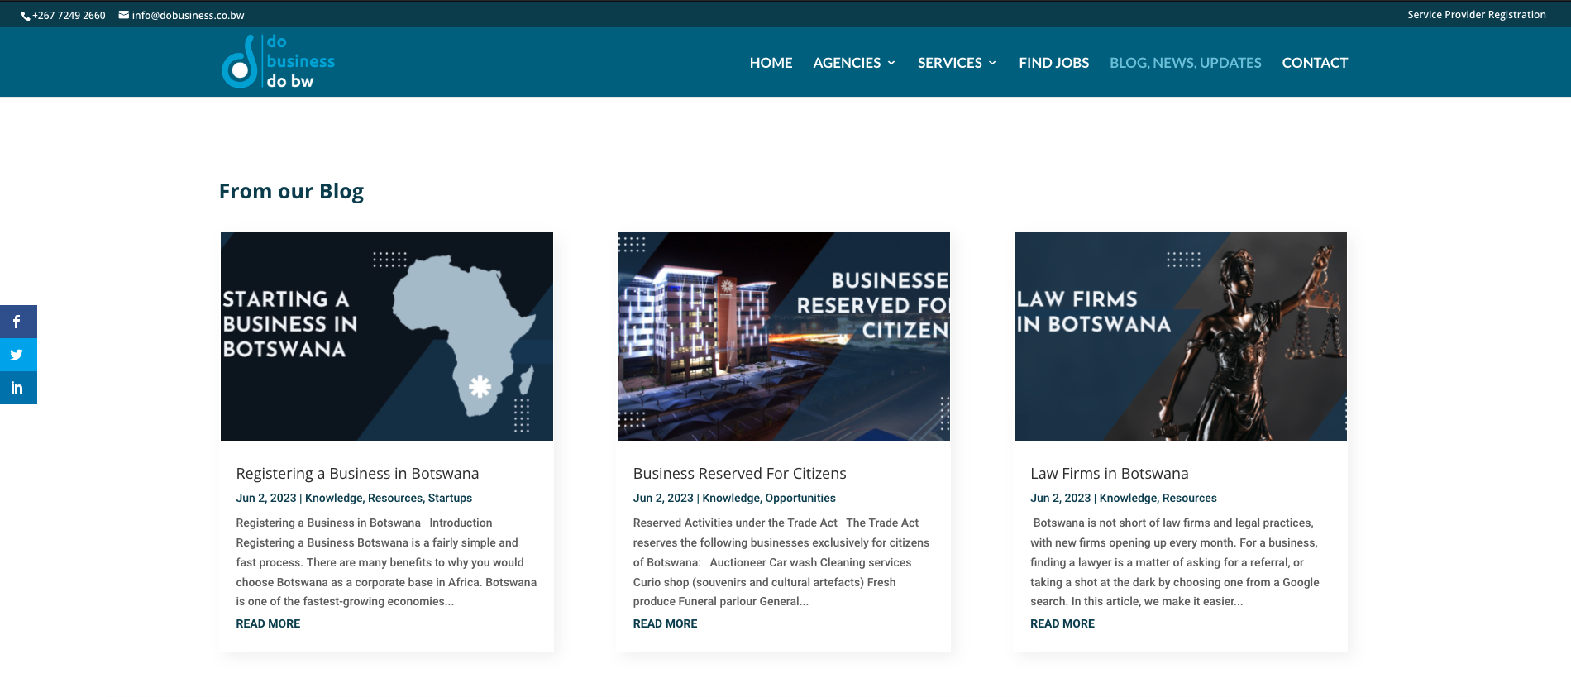Open Blog, News, Updates page

pos(1185,63)
